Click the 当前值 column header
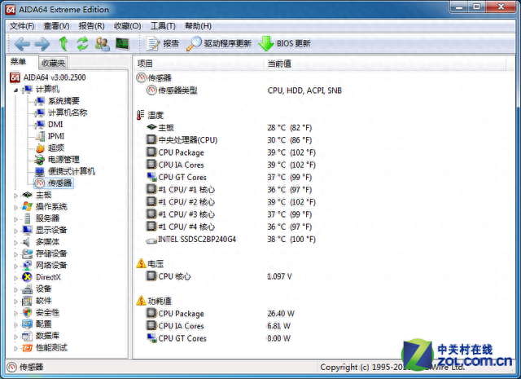Image resolution: width=521 pixels, height=379 pixels. pyautogui.click(x=279, y=63)
